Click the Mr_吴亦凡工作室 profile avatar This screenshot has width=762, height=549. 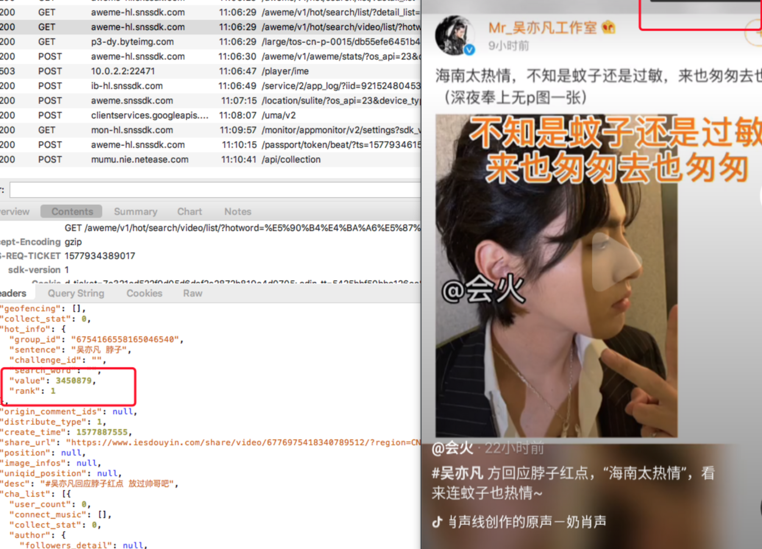coord(453,35)
